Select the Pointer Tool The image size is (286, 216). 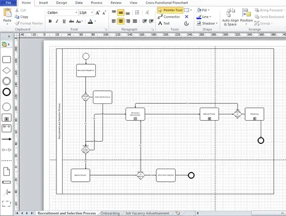170,10
